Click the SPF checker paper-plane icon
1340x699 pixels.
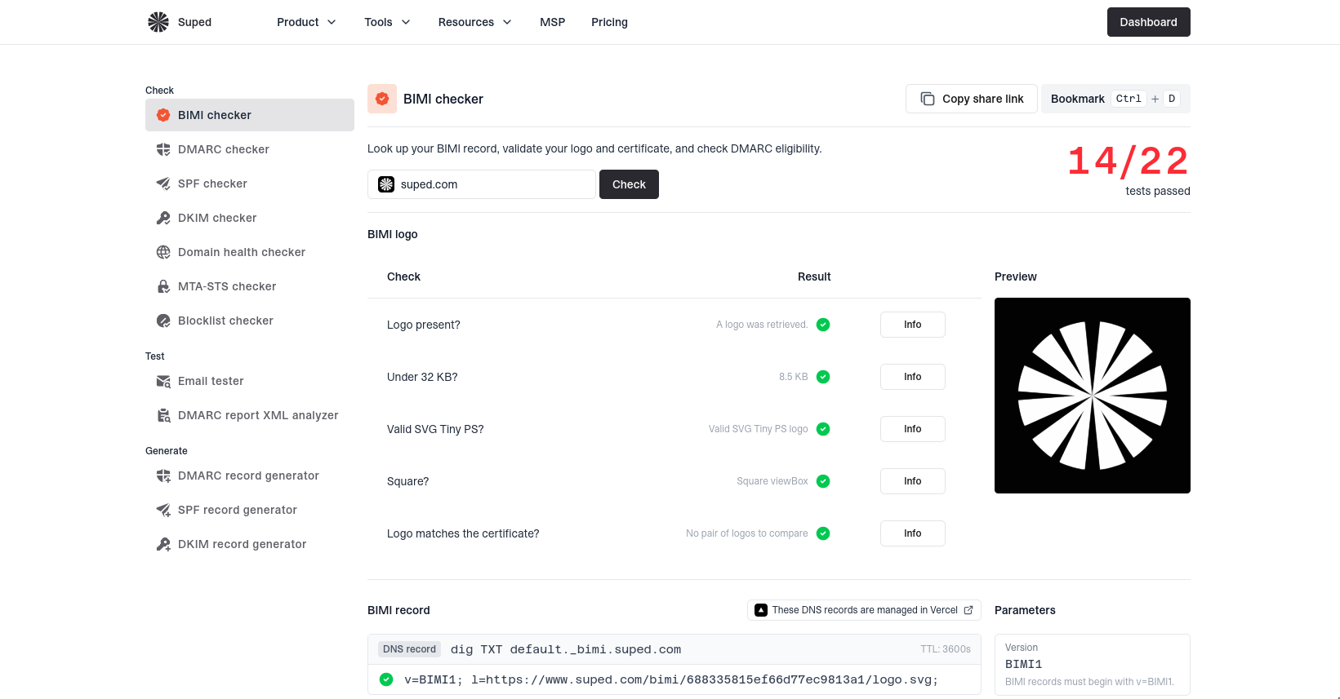(x=163, y=184)
